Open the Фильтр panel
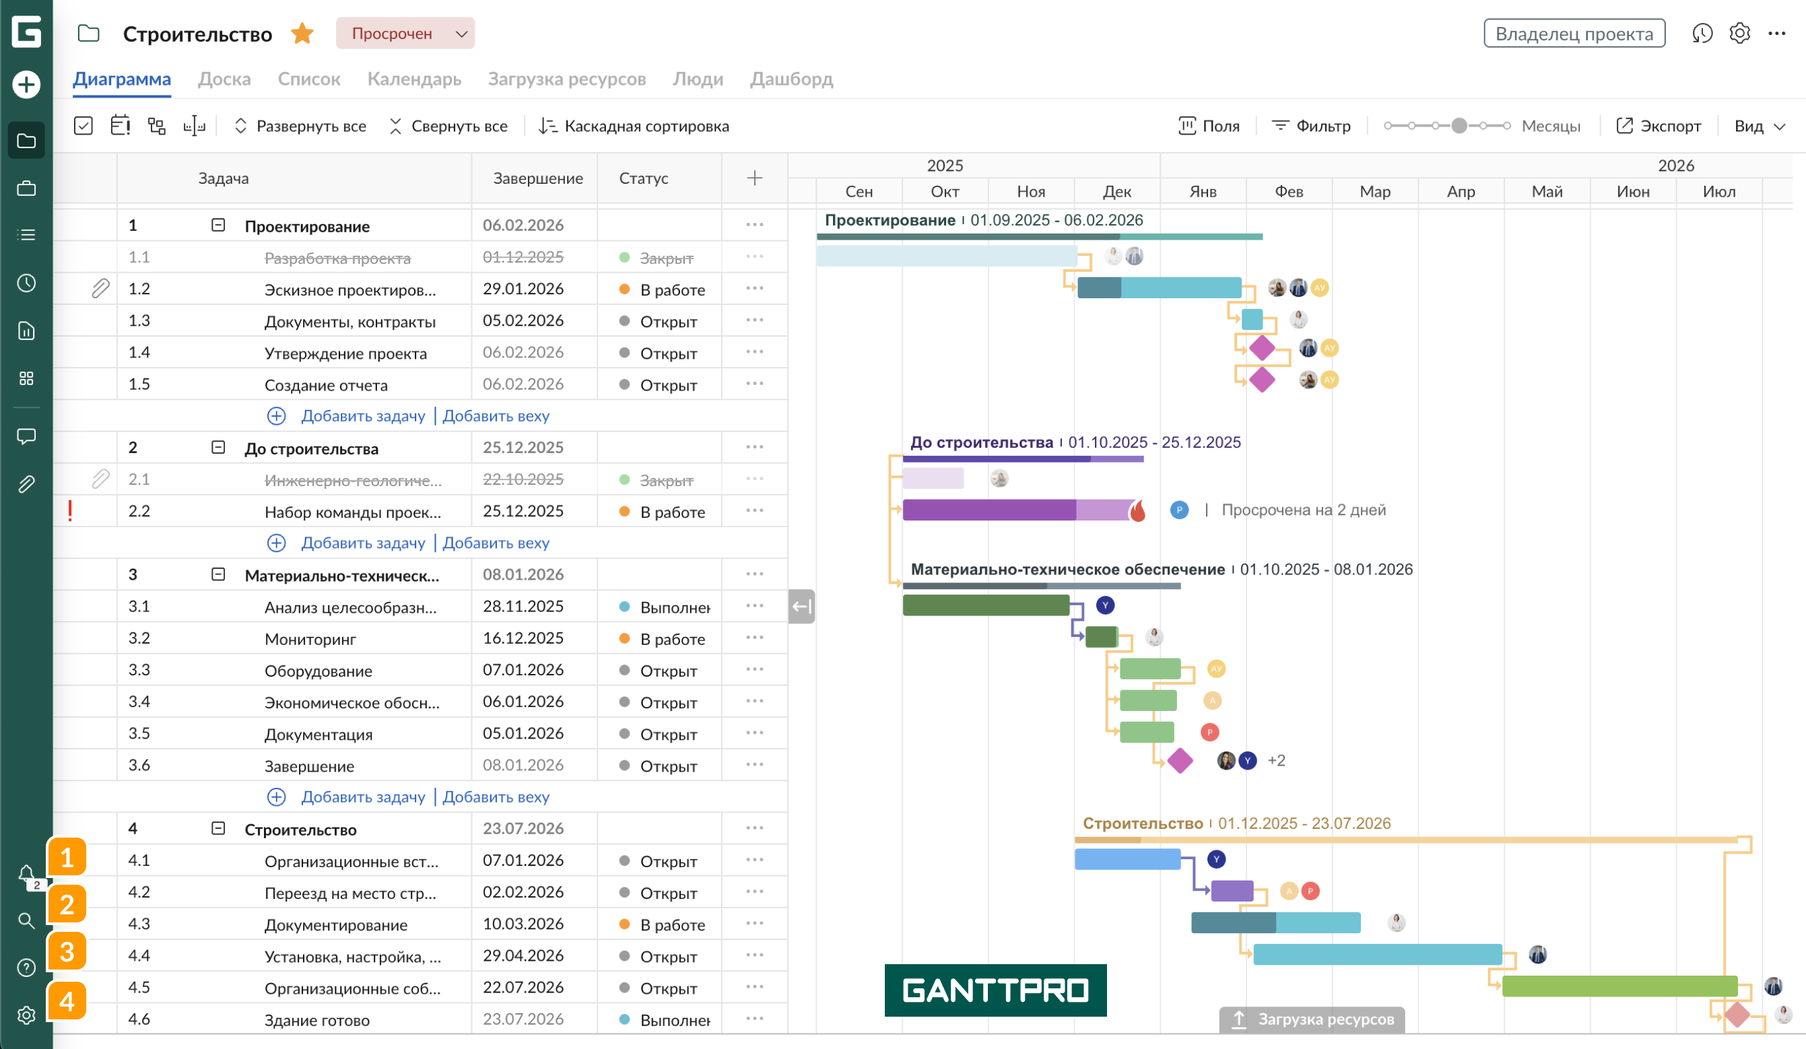 [1311, 126]
